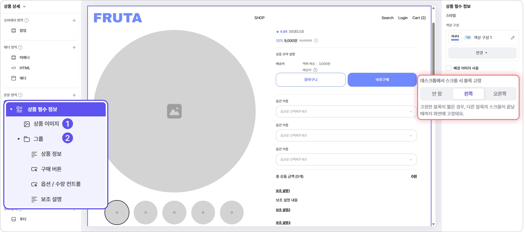
Task: Open the 상품 상세 page dropdown
Action: (x=15, y=6)
